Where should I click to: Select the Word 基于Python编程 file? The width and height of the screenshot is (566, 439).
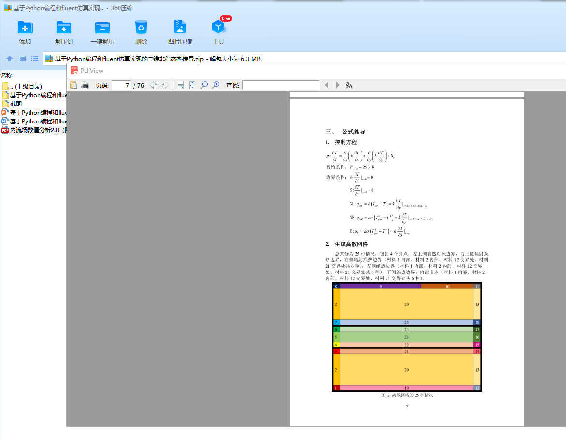[x=33, y=121]
